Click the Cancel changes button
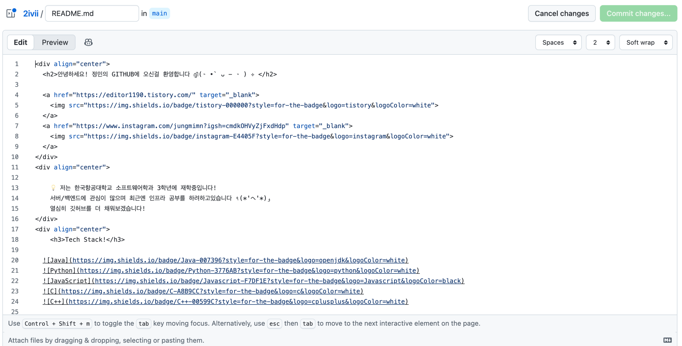 point(562,14)
